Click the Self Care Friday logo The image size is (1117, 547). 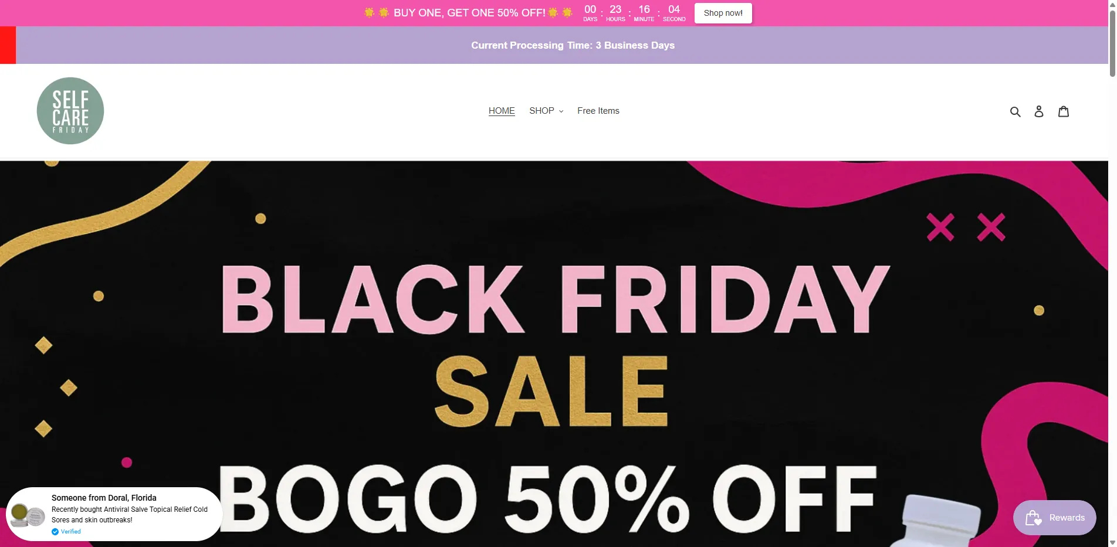(70, 111)
